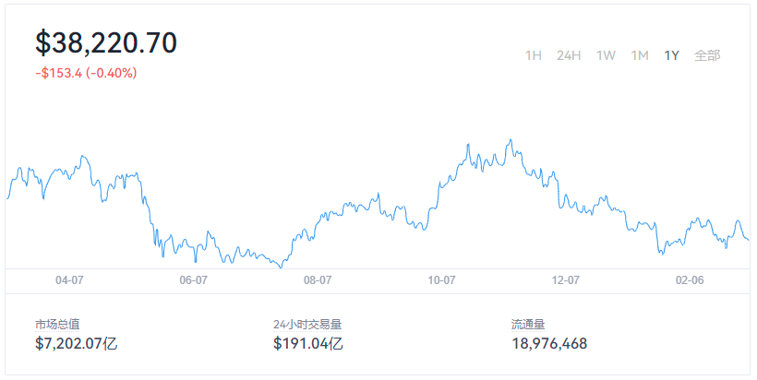Click the 市场总值 label
757x380 pixels.
pos(57,325)
